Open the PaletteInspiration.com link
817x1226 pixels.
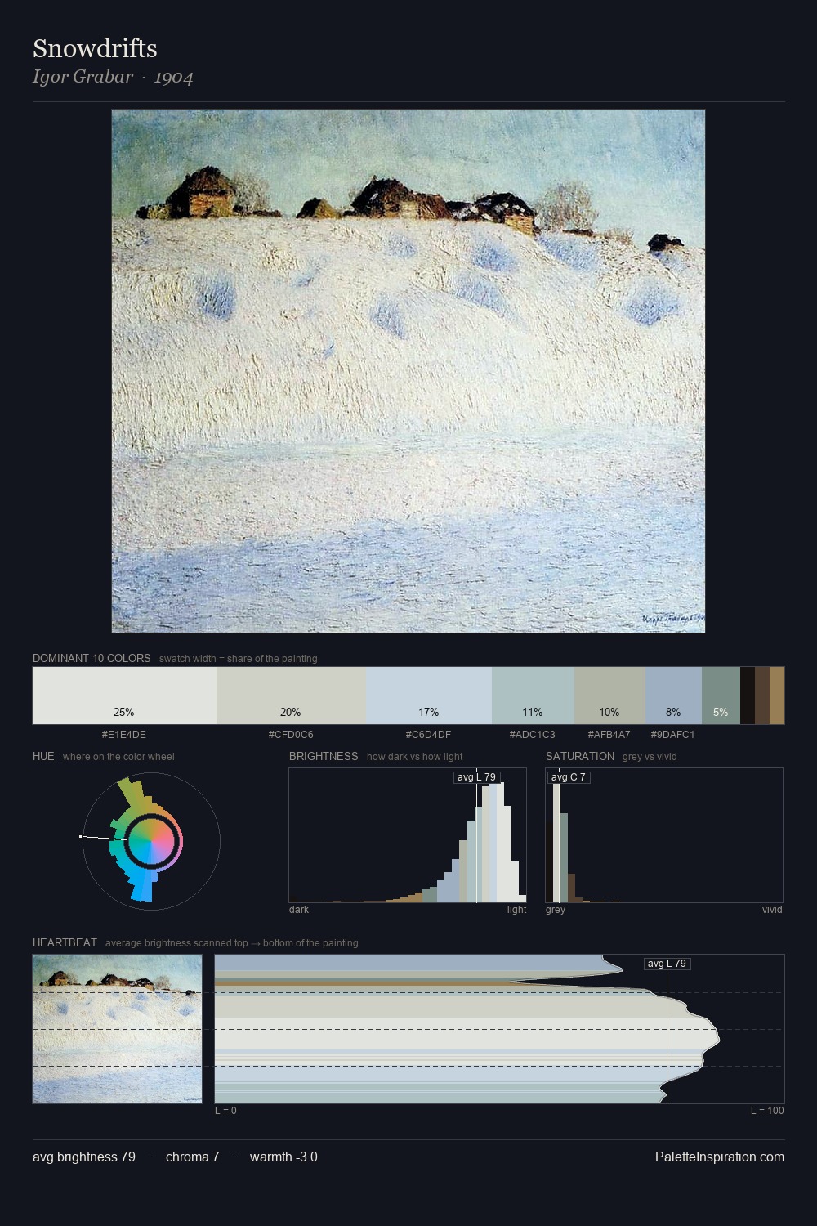(720, 1157)
